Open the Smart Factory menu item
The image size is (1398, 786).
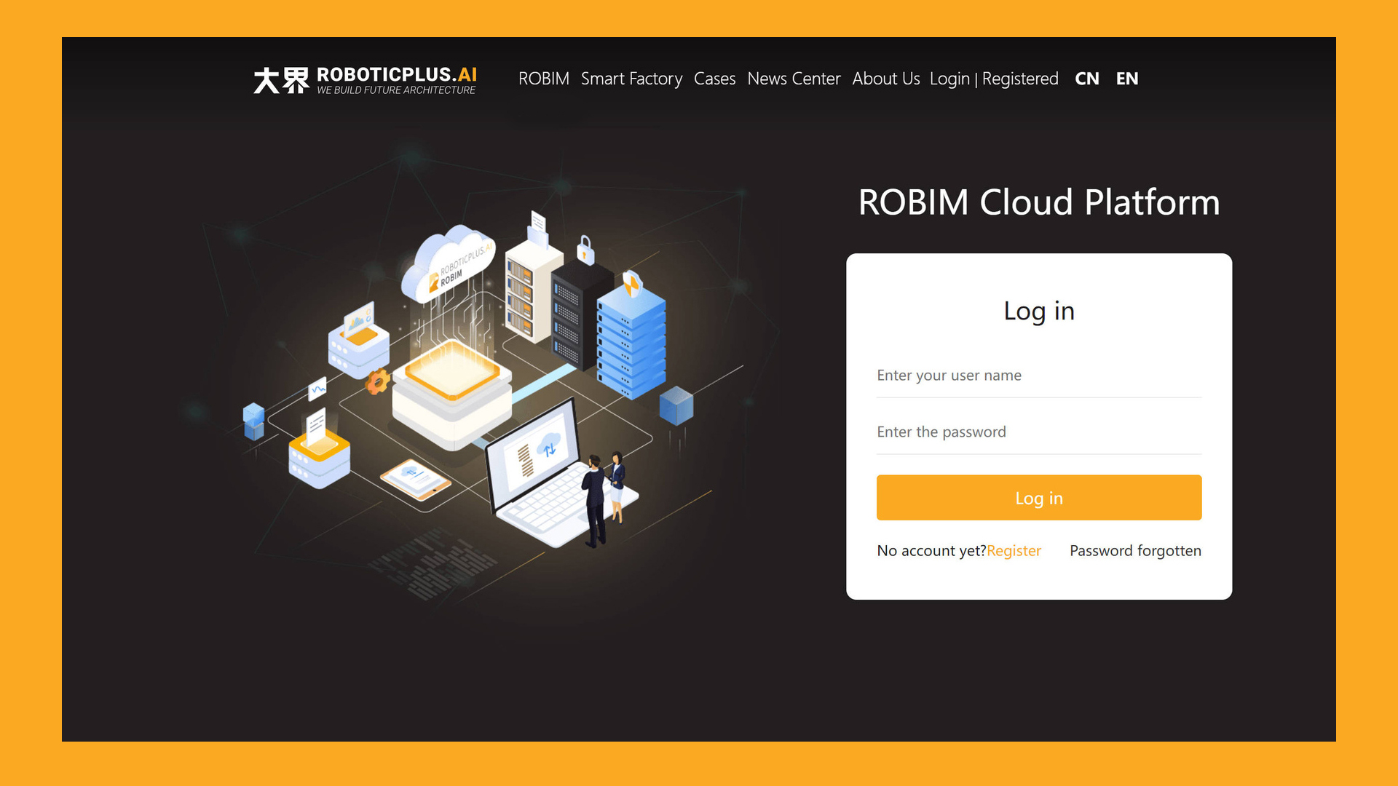pos(631,79)
